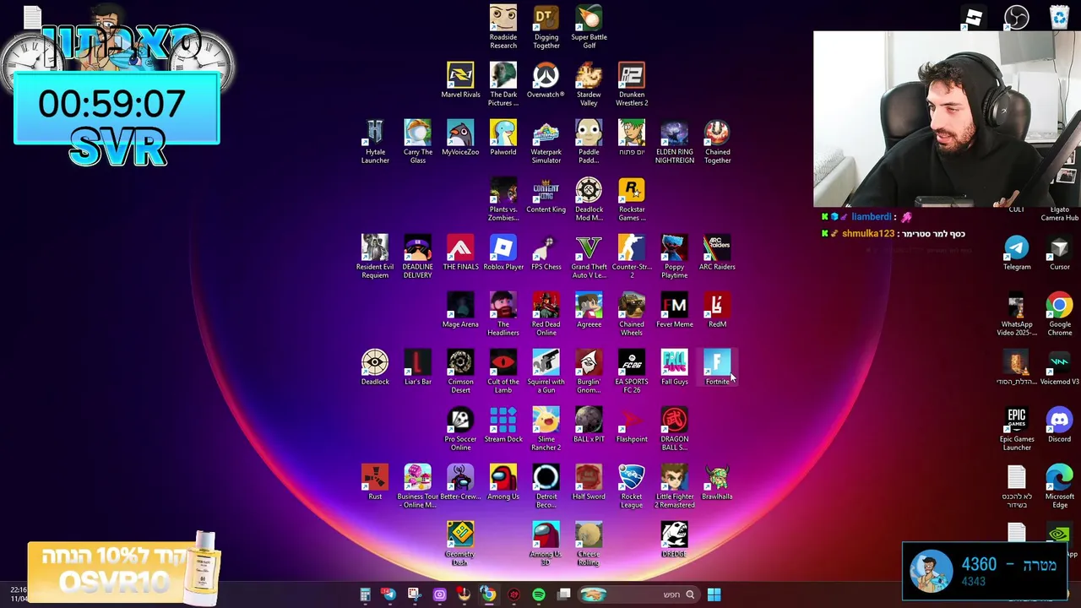Screen dimensions: 1081x608
Task: Select Grand Theft Auto V icon
Action: pyautogui.click(x=589, y=257)
